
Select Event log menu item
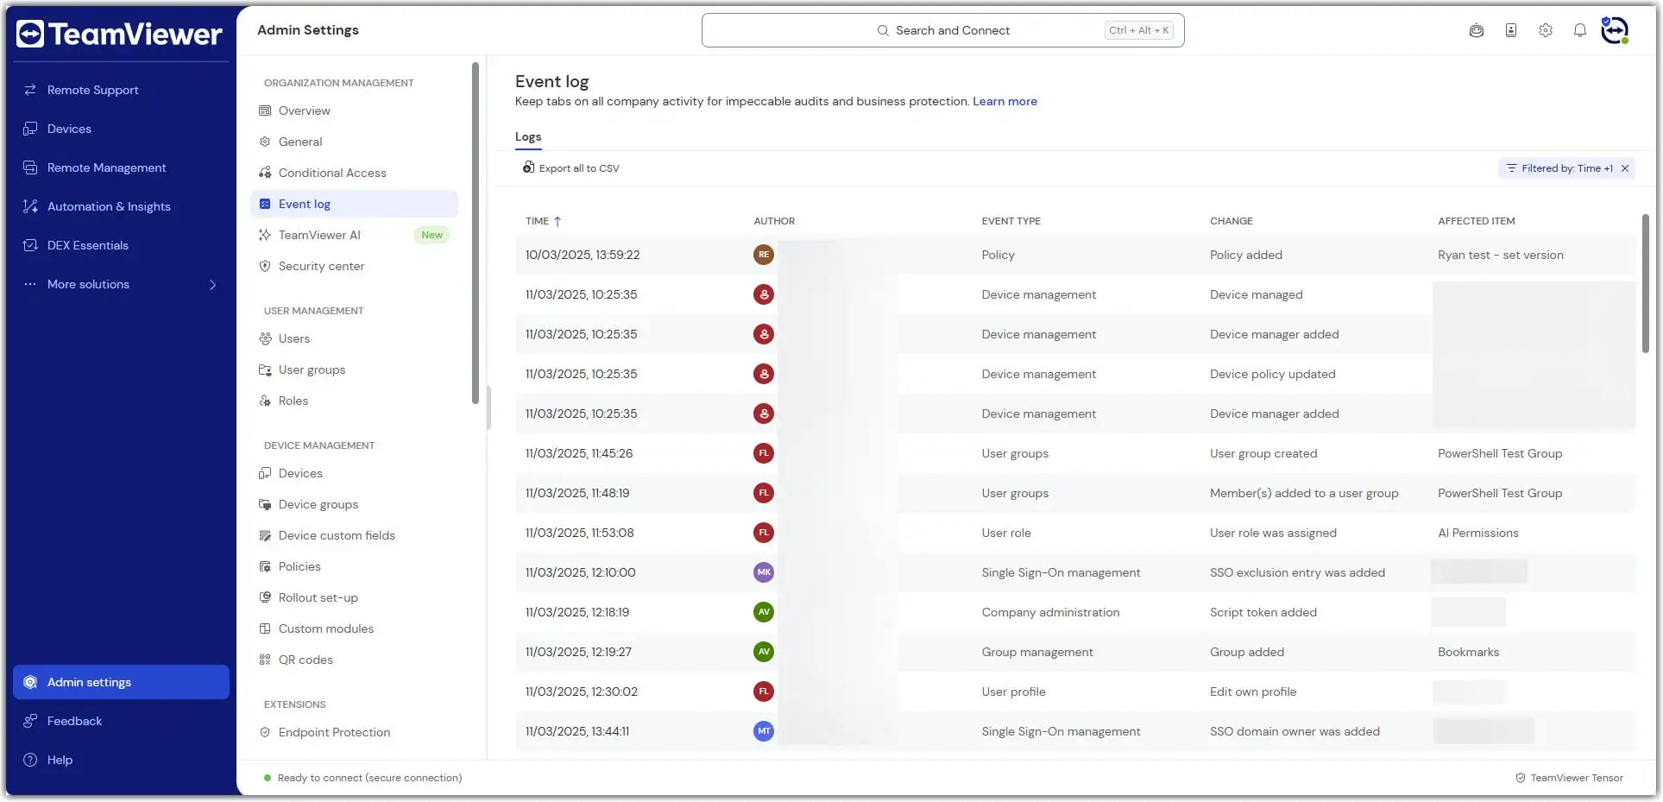point(355,204)
